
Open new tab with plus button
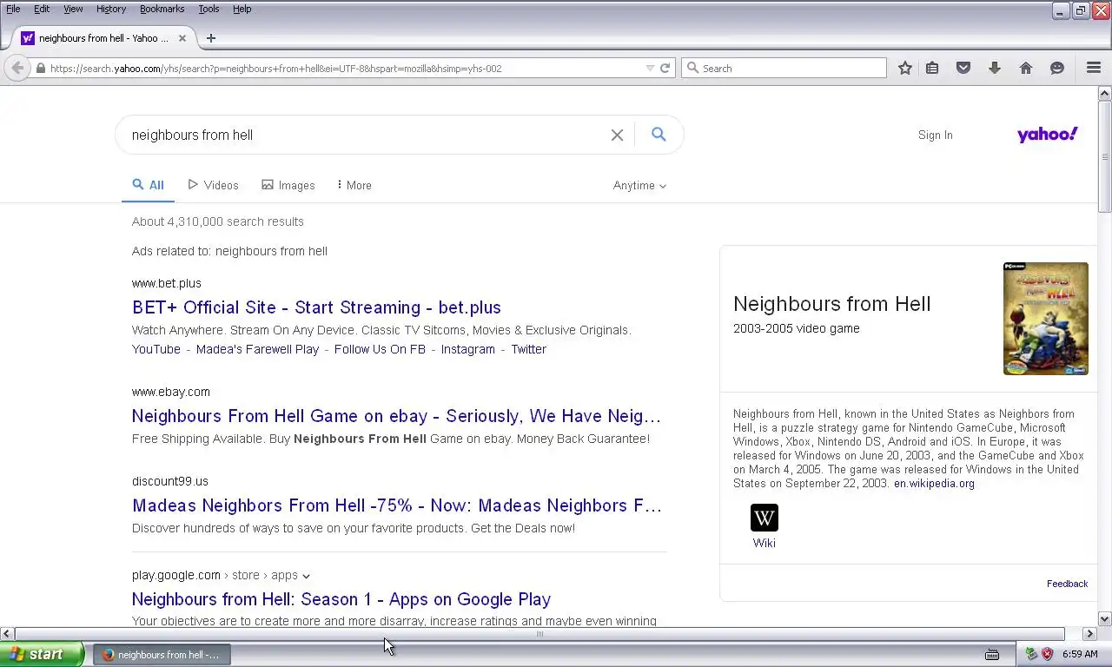point(211,38)
